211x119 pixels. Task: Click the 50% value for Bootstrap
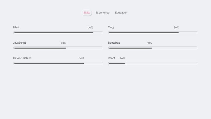149,43
